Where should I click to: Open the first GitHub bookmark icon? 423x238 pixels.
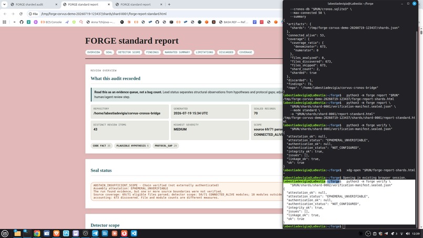[22, 22]
